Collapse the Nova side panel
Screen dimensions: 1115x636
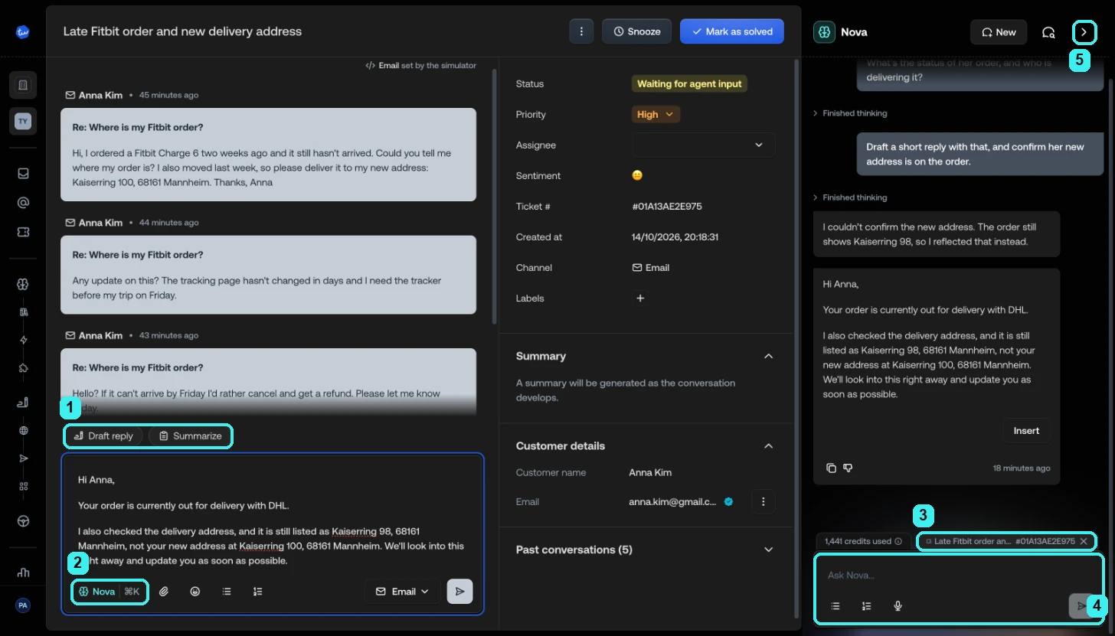click(x=1084, y=32)
